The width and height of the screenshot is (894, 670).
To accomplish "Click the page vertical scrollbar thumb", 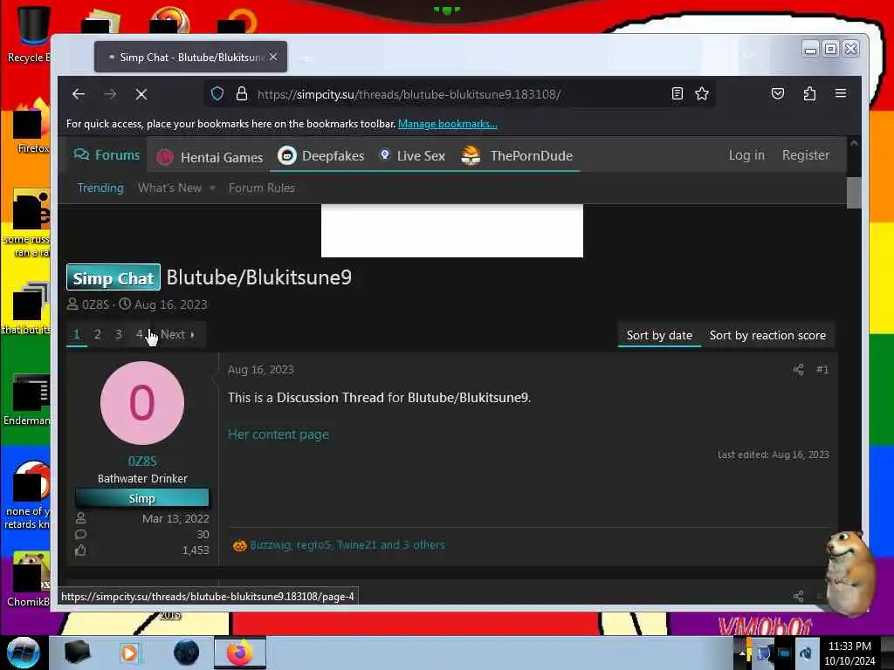I will 854,193.
